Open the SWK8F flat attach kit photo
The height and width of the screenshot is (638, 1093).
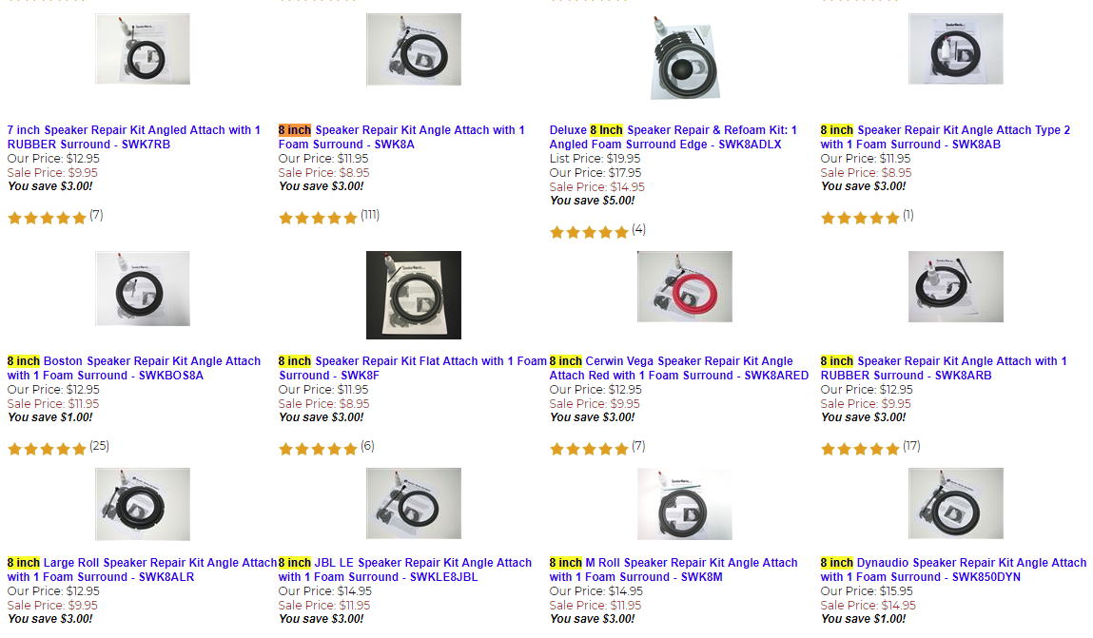point(414,295)
